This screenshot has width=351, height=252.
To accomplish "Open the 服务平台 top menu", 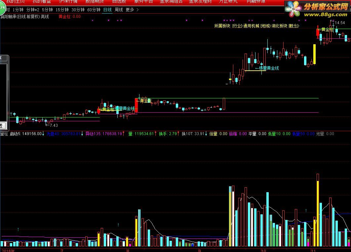I will tap(143, 2).
